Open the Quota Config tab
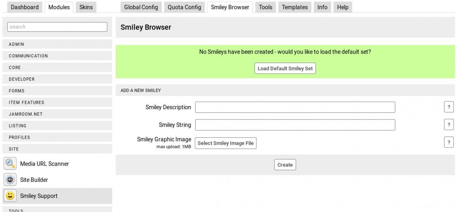Screen dimensions: 457x212 pyautogui.click(x=184, y=7)
